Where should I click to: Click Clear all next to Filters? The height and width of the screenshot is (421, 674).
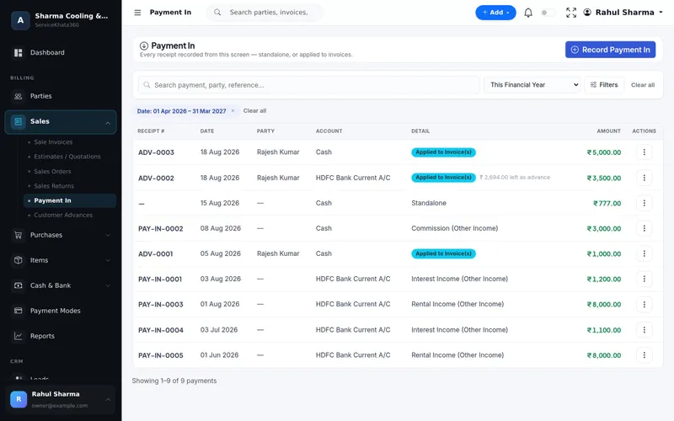(643, 85)
